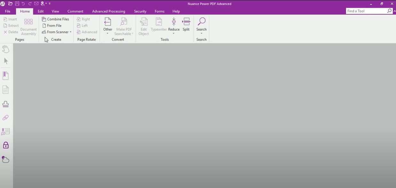Click the Split tool

pos(186,25)
